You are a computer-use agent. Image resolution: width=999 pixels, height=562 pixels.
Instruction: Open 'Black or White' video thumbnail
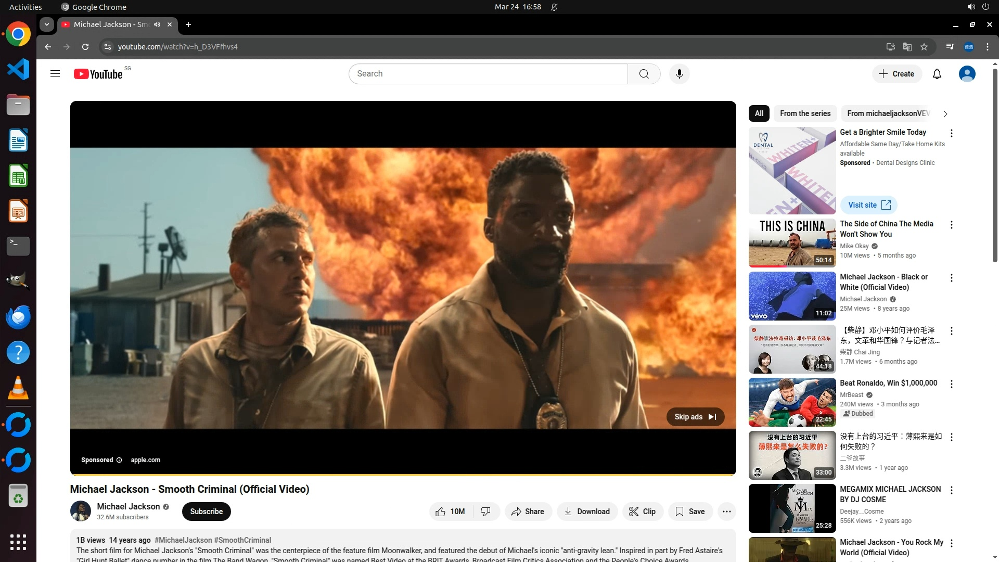coord(792,296)
